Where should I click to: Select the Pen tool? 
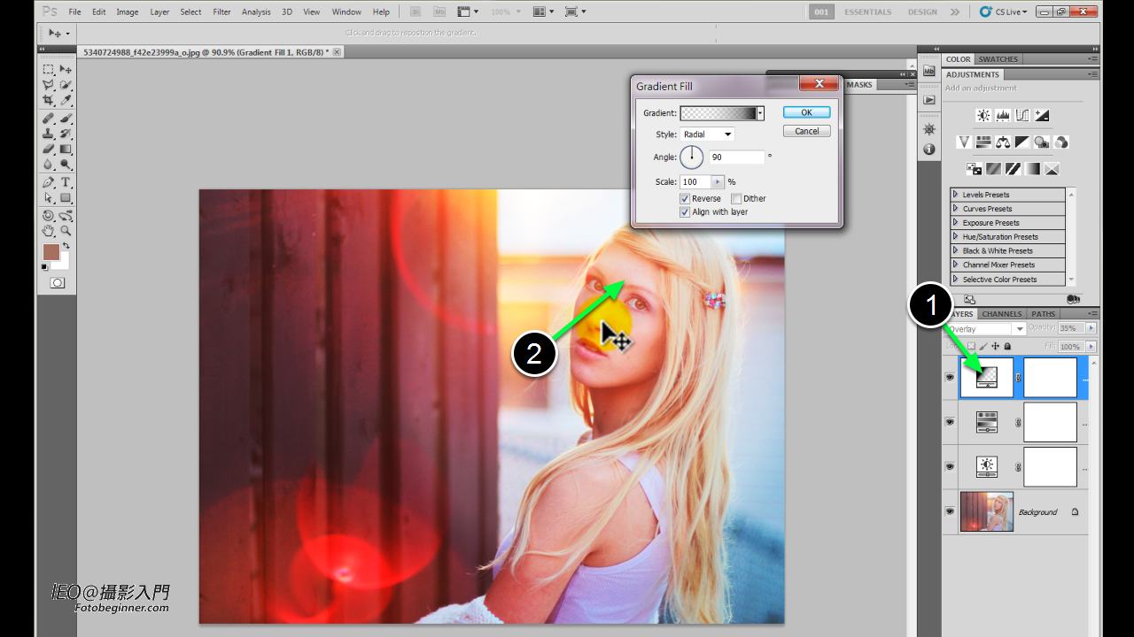[48, 182]
